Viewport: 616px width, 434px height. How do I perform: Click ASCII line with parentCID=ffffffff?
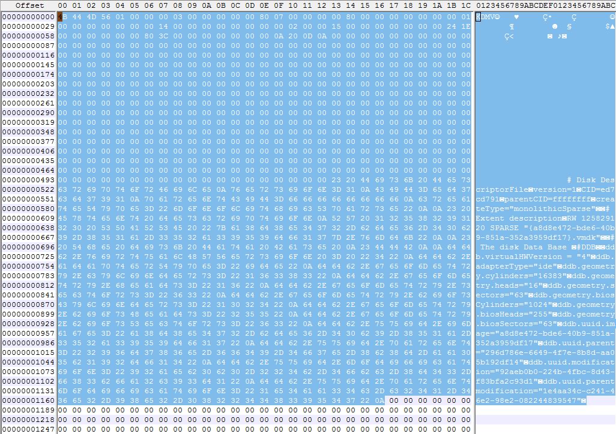click(545, 199)
